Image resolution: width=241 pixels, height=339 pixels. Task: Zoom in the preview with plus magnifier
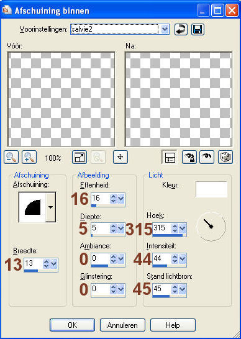(29, 157)
